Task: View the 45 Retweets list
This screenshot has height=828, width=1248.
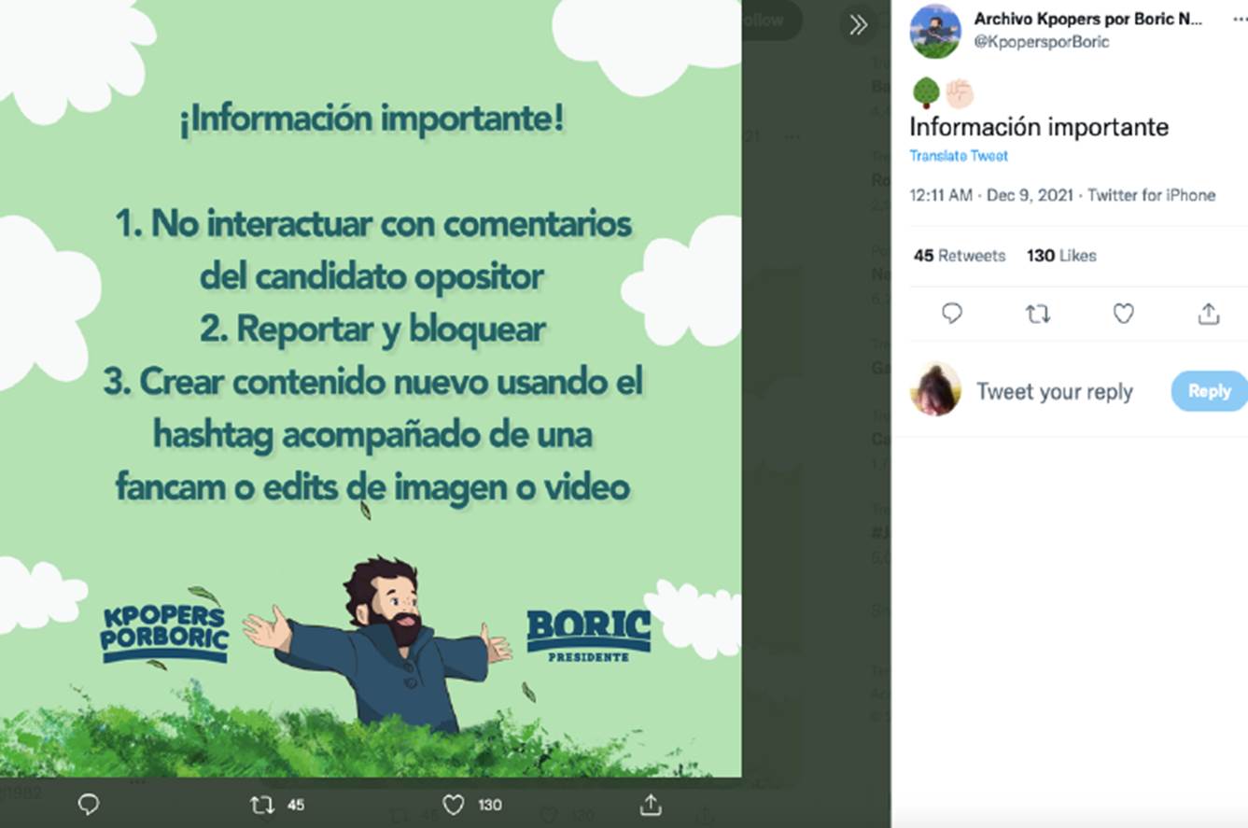Action: 960,255
